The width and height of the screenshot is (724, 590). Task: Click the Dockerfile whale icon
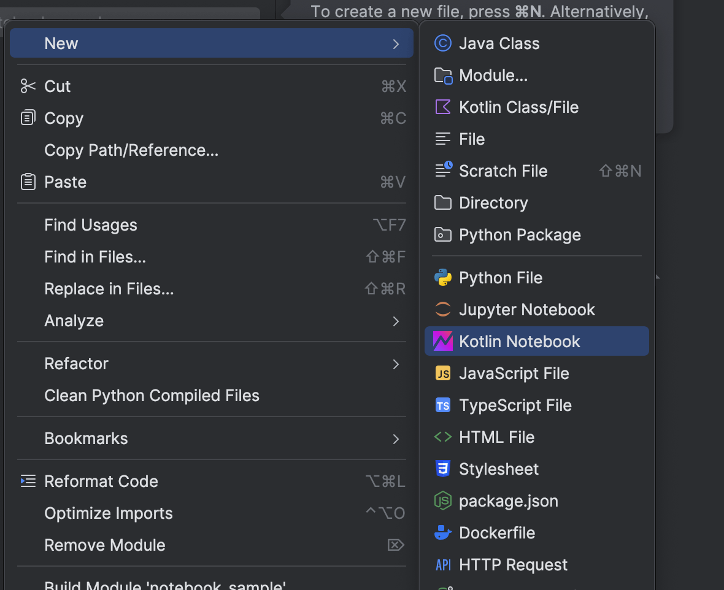click(x=443, y=533)
